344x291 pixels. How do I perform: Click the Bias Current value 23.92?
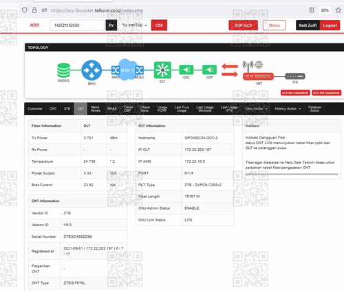coord(88,185)
